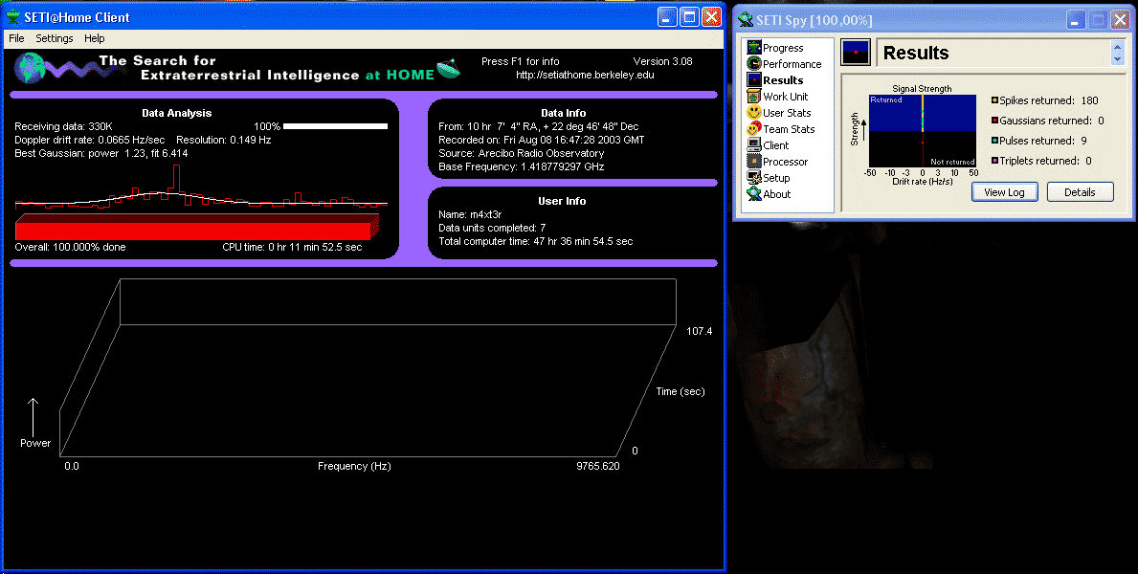The width and height of the screenshot is (1138, 574).
Task: Maximize the SETI@Home Client window
Action: coord(689,17)
